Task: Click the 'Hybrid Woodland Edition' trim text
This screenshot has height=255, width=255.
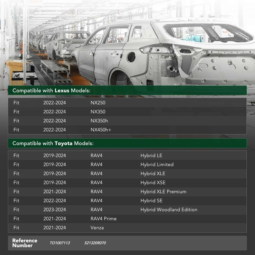Action: [169, 210]
